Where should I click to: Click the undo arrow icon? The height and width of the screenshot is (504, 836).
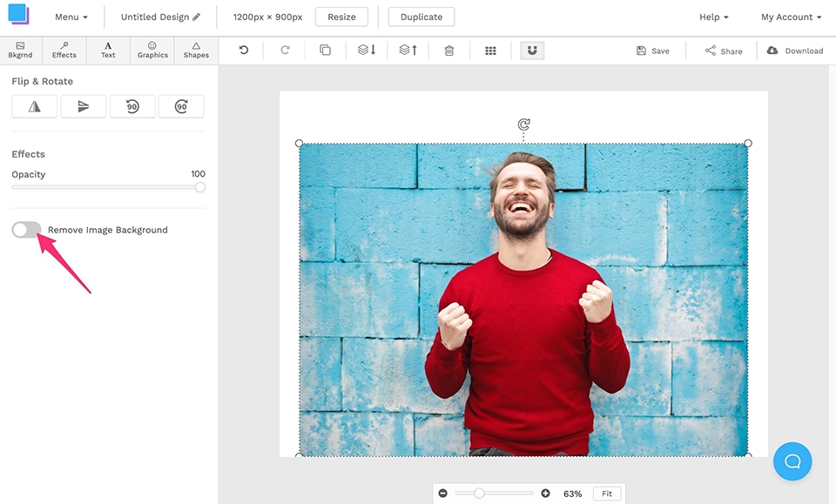click(244, 50)
